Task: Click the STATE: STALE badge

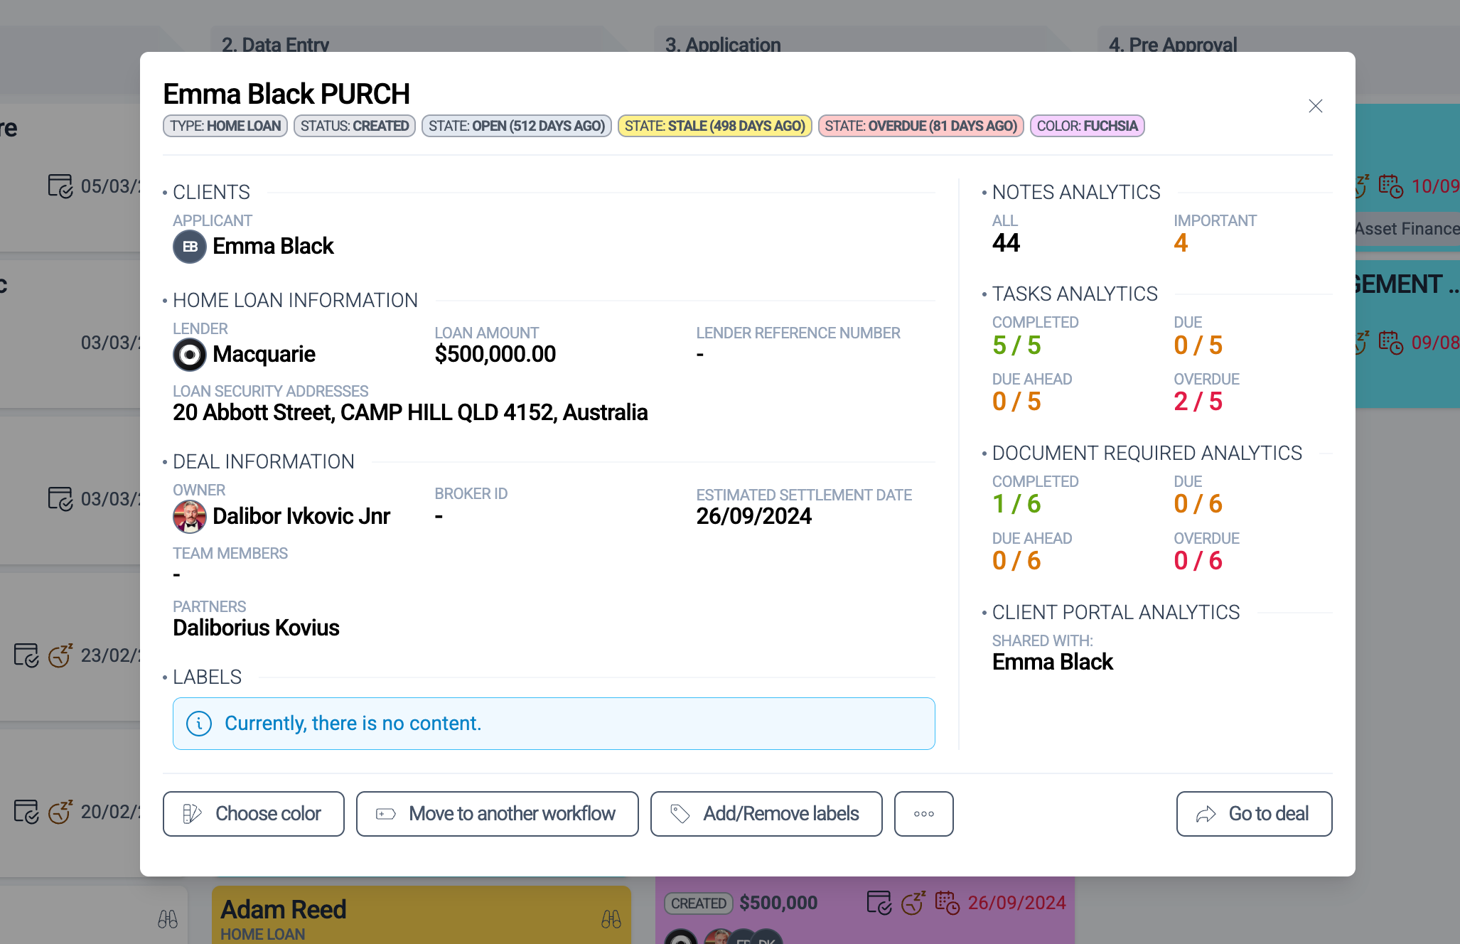Action: pyautogui.click(x=714, y=126)
